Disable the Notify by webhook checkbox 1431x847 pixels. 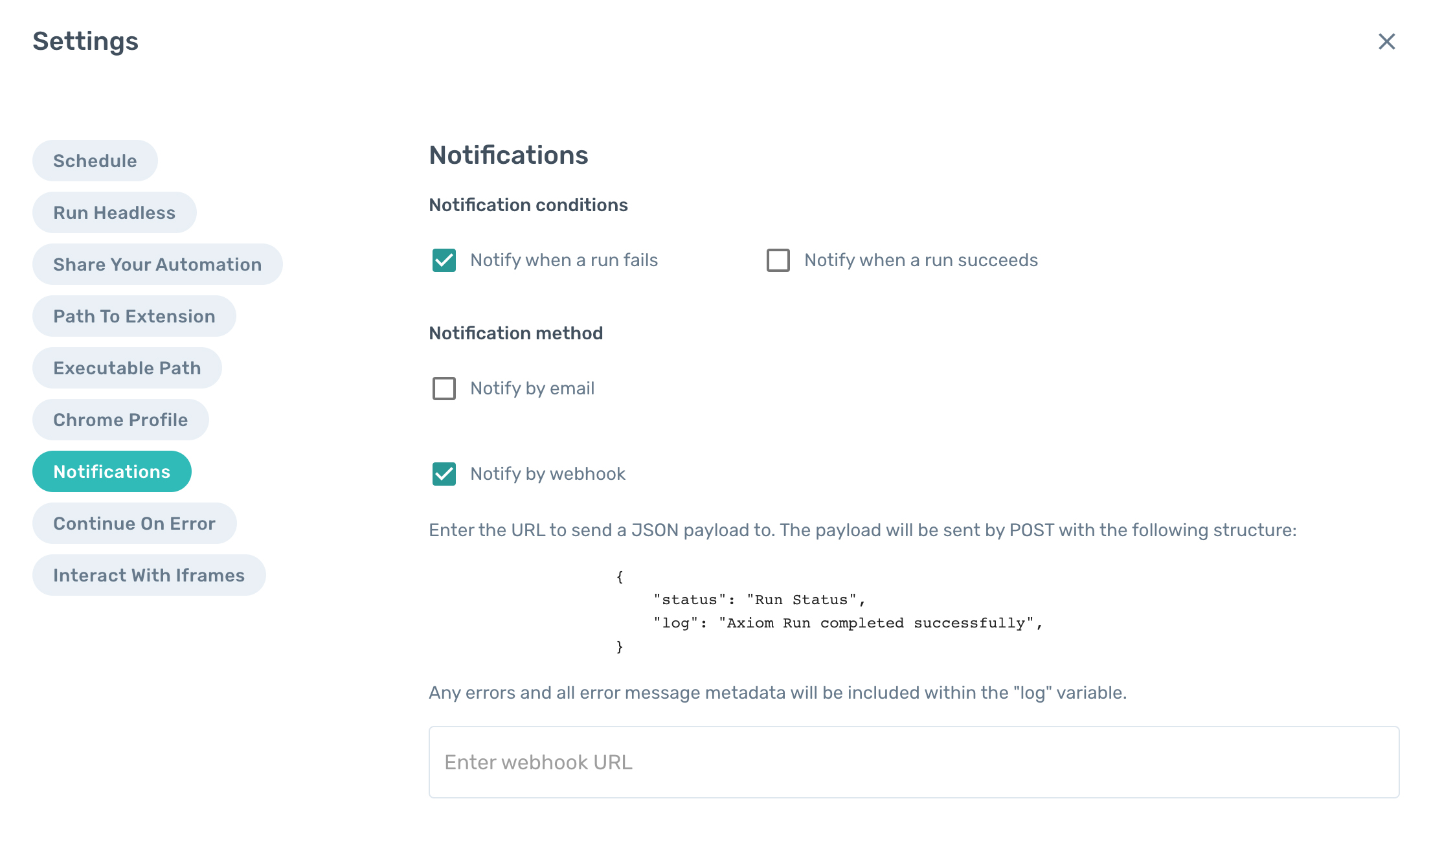point(444,473)
